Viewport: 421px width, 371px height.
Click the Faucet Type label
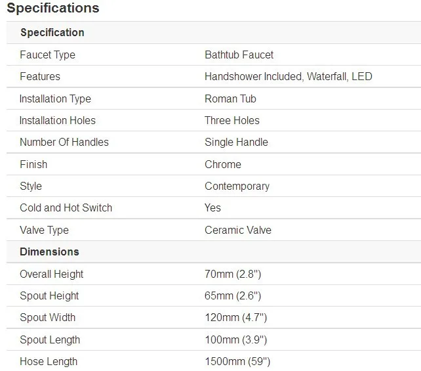click(x=47, y=55)
